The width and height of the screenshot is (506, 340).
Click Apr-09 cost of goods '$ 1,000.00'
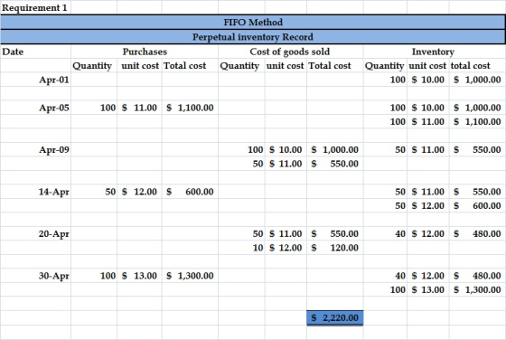334,150
